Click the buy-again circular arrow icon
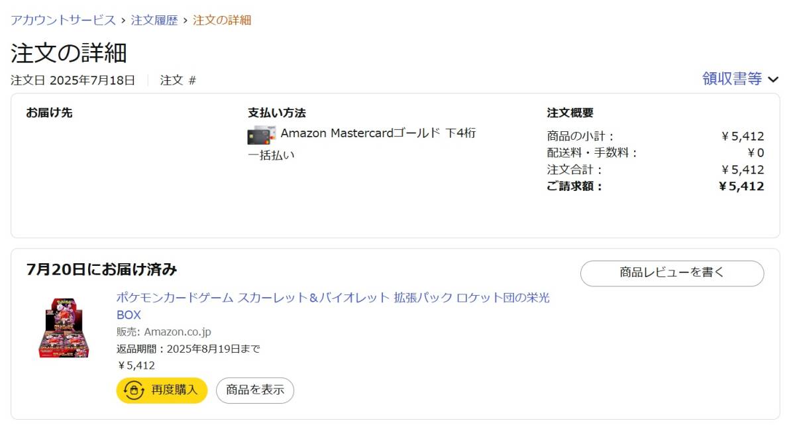Image resolution: width=795 pixels, height=427 pixels. click(x=133, y=391)
